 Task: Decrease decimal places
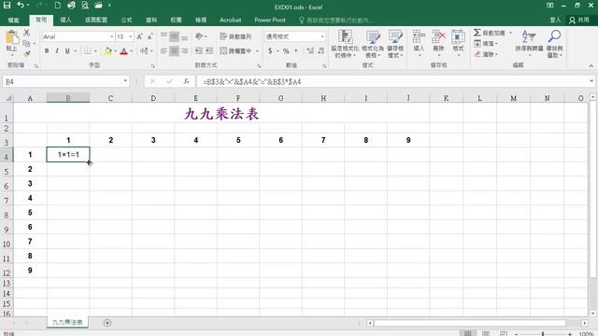pyautogui.click(x=321, y=50)
